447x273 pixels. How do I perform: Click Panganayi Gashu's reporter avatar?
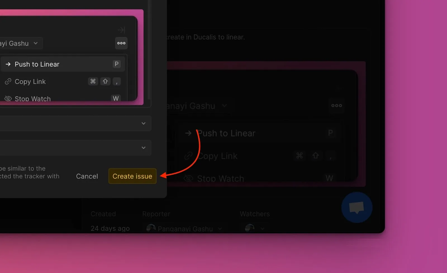(x=151, y=228)
